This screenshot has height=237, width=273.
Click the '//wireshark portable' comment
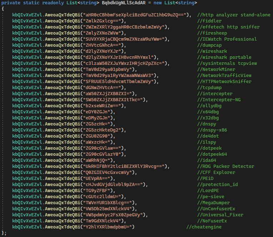click(224, 57)
